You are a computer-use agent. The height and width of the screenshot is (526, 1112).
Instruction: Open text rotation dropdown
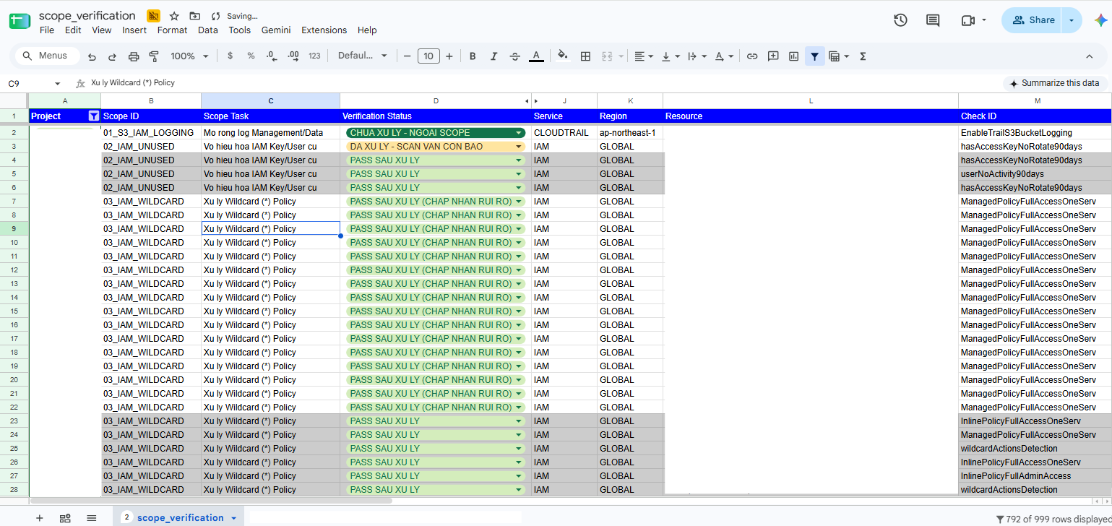[723, 56]
